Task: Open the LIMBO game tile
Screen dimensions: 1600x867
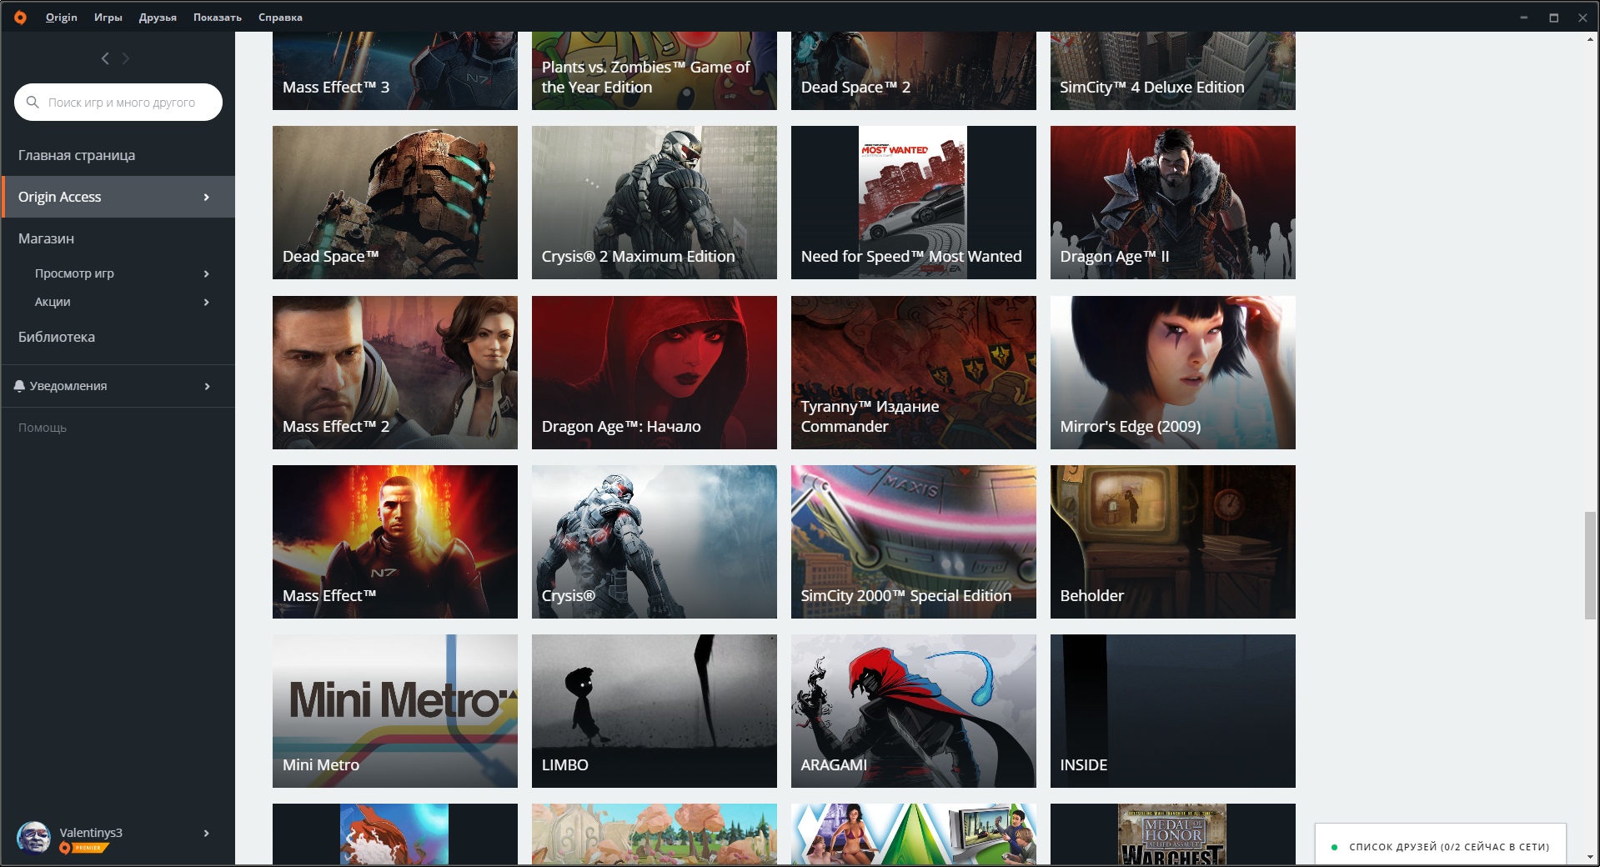Action: click(655, 711)
